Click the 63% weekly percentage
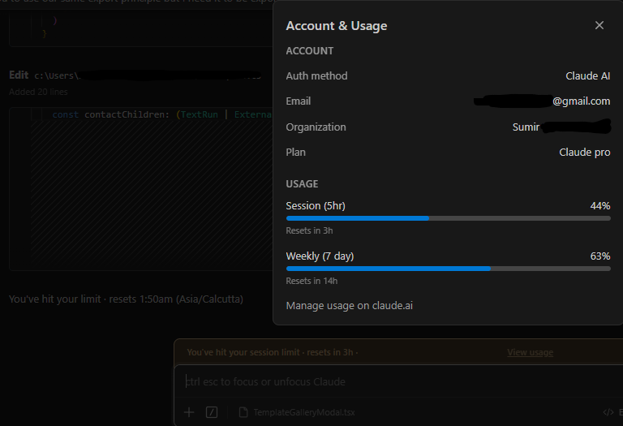This screenshot has width=623, height=426. coord(600,256)
